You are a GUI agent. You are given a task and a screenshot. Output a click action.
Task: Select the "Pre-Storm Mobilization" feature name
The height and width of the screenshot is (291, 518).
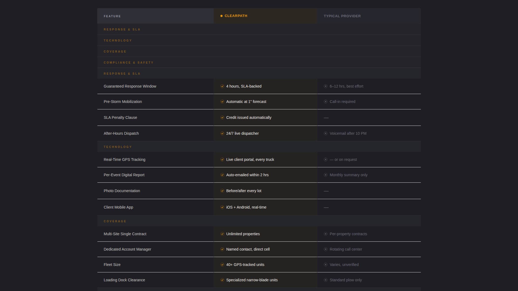coord(123,102)
